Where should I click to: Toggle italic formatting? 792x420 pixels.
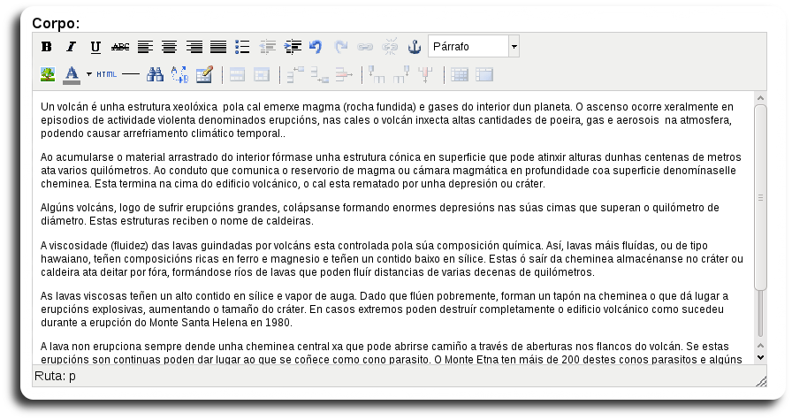click(71, 47)
